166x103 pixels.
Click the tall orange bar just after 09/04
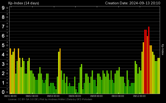(60, 71)
